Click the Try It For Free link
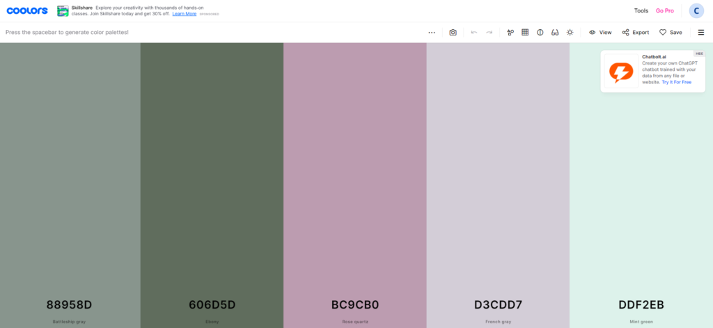This screenshot has width=713, height=328. click(x=676, y=82)
